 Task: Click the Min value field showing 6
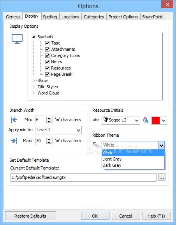click(41, 120)
